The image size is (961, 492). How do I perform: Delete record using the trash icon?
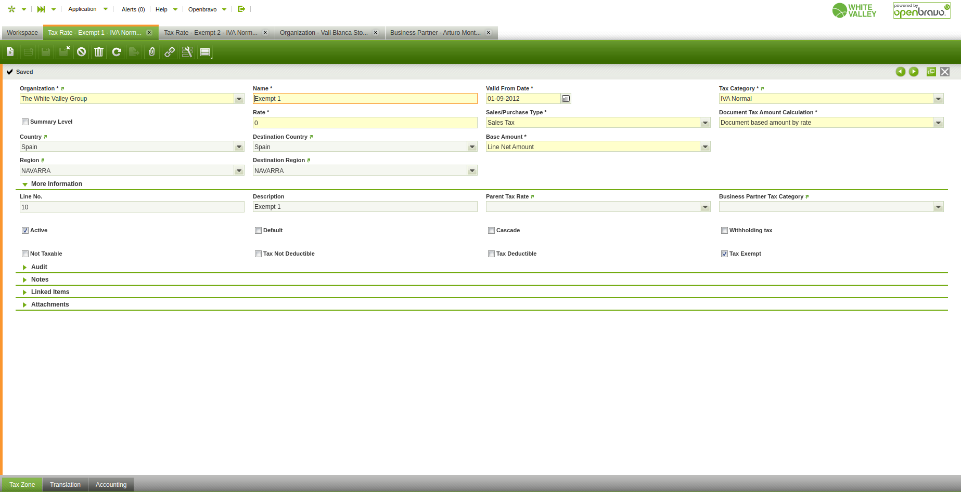tap(99, 52)
